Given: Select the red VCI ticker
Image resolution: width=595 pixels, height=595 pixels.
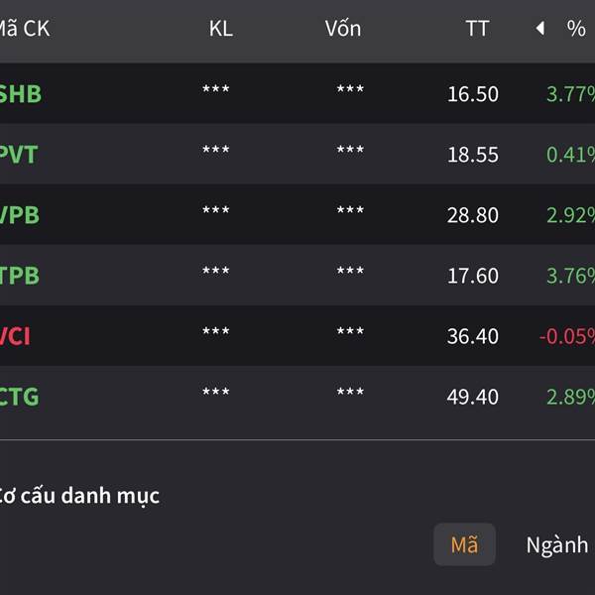Looking at the screenshot, I should [16, 336].
